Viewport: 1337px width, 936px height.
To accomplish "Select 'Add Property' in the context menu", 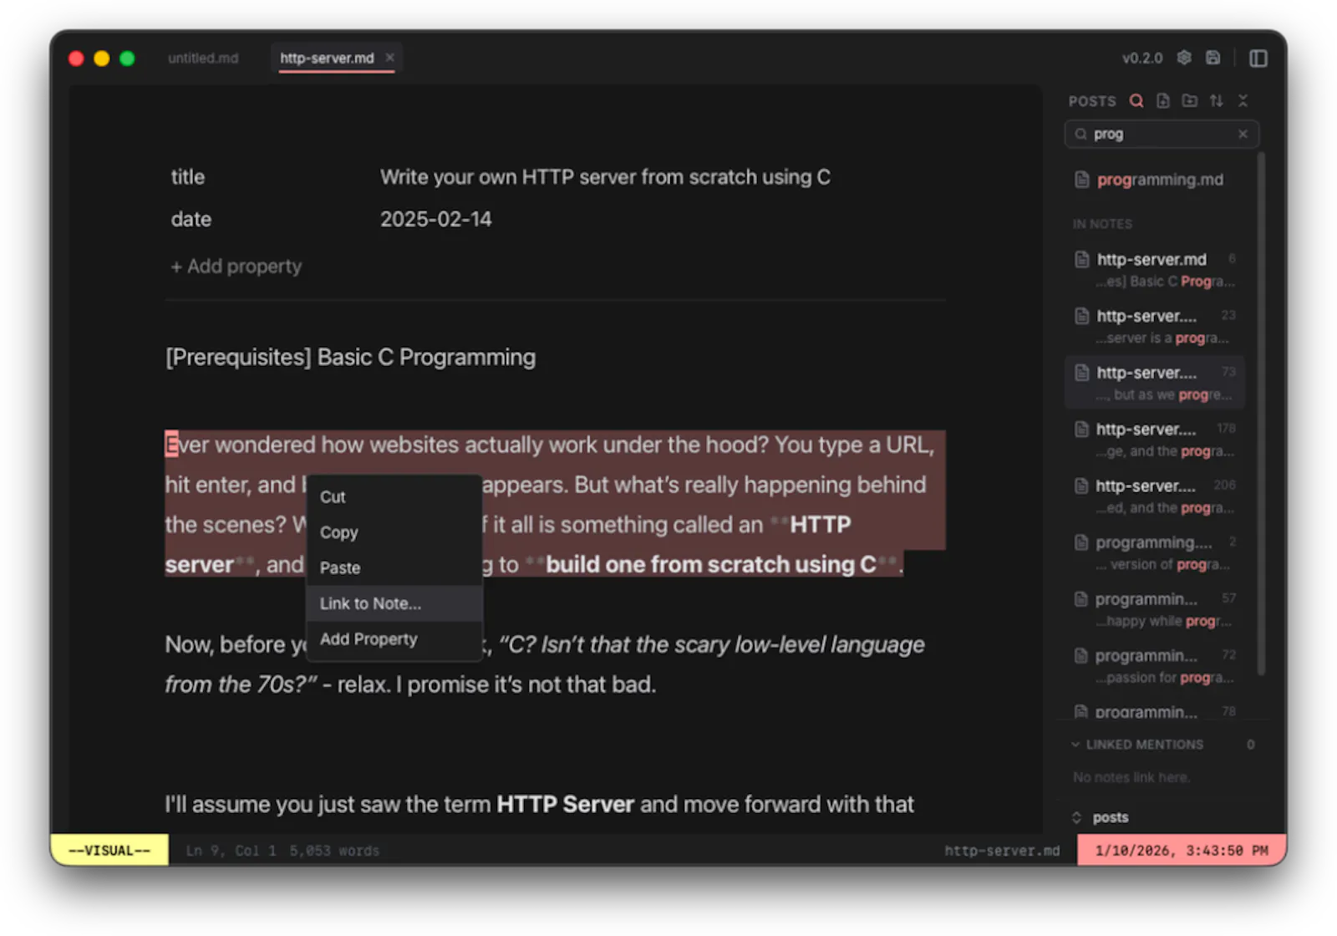I will 395,639.
